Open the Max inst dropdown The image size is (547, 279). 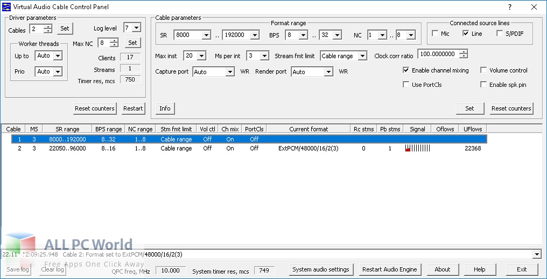tap(202, 56)
